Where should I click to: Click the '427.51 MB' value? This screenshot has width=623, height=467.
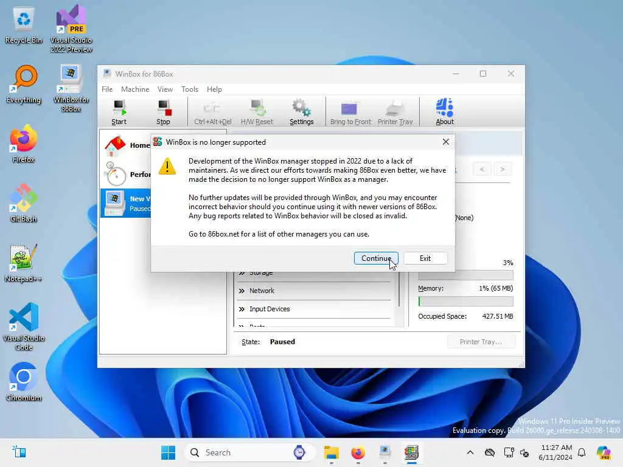pyautogui.click(x=498, y=316)
